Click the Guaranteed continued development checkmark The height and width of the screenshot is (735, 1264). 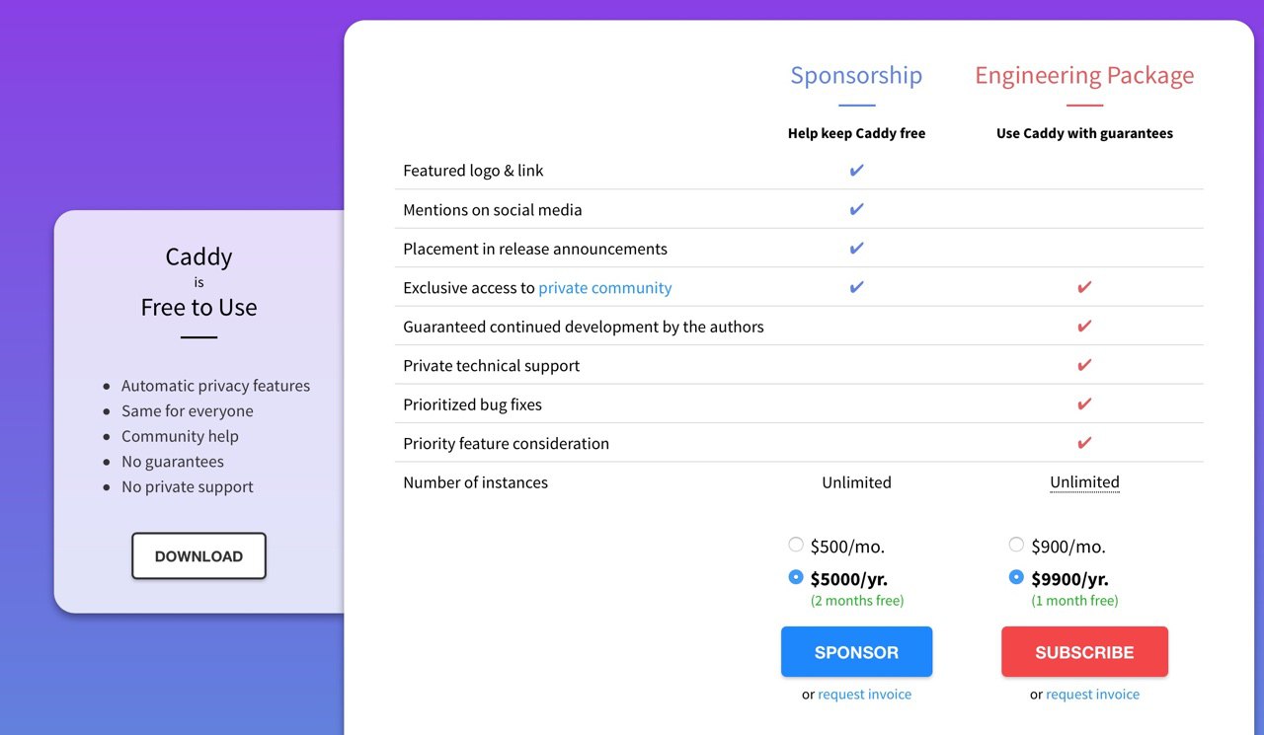pos(1084,327)
